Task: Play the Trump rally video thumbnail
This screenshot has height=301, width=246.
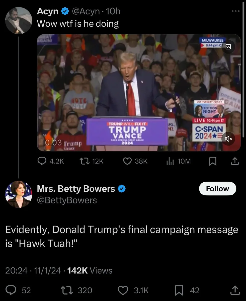Action: click(x=139, y=93)
